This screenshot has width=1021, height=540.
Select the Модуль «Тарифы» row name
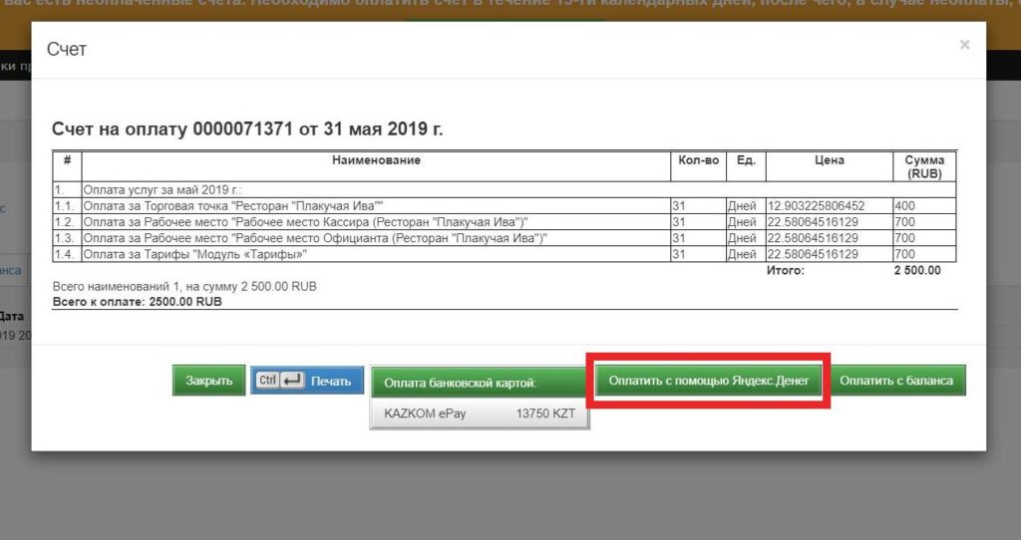coord(194,255)
